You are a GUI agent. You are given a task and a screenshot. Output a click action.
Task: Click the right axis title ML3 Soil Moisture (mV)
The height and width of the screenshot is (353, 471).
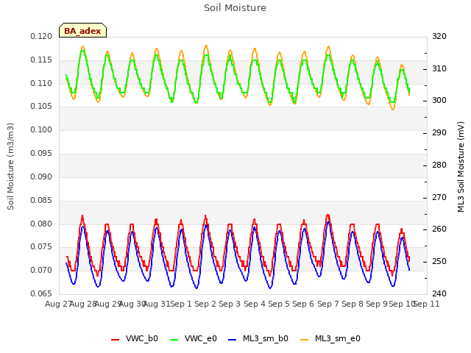(x=461, y=167)
